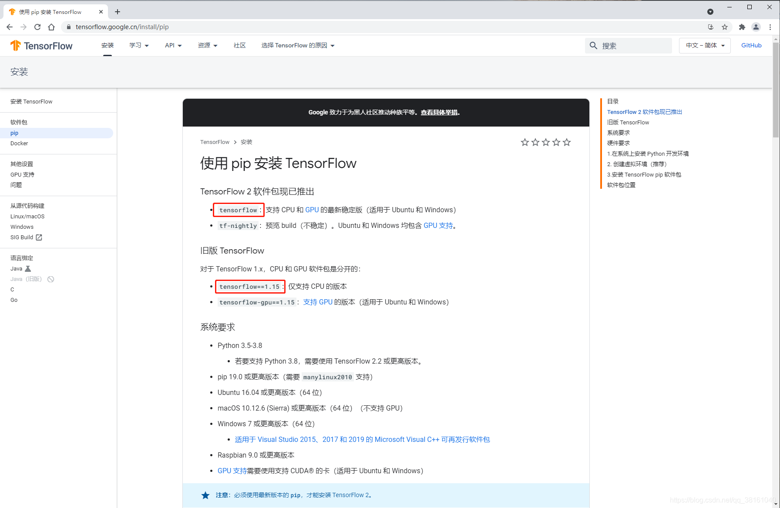The image size is (780, 508).
Task: Open Linux/macOS build guide
Action: coord(27,216)
